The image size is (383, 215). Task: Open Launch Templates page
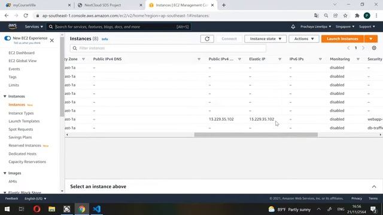tap(24, 121)
